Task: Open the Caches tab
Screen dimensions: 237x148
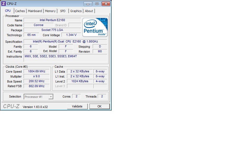Action: pos(20,11)
